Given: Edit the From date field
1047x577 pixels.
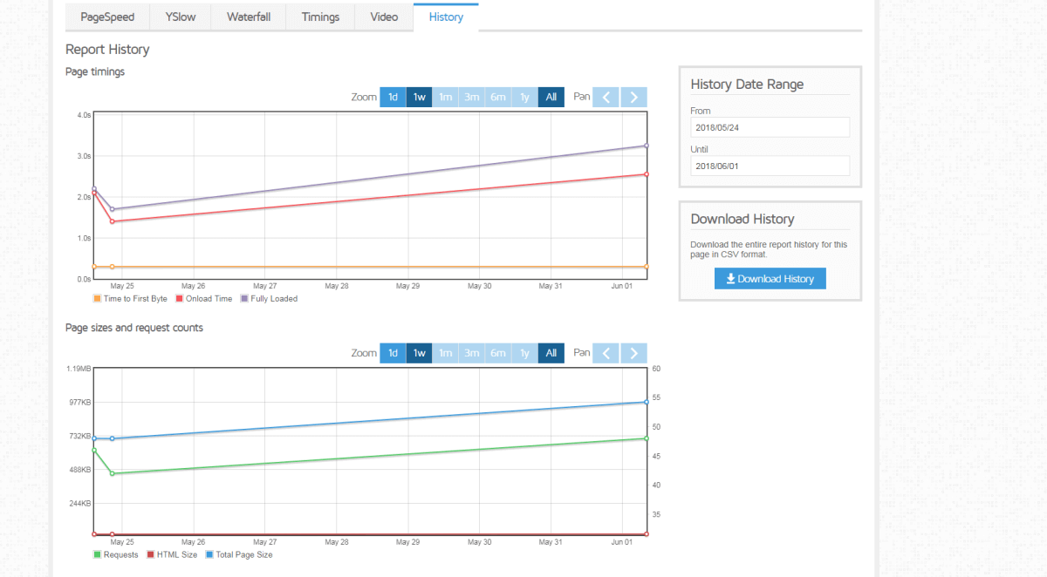Looking at the screenshot, I should click(770, 127).
